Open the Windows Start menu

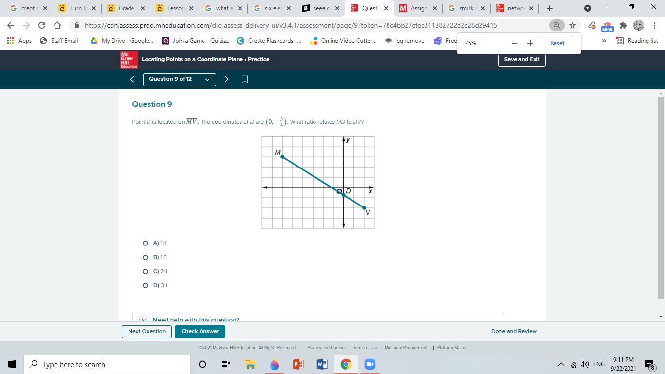tap(12, 364)
